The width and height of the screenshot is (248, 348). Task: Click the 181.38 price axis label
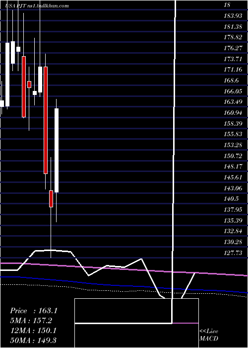coord(232,27)
